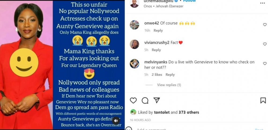Open viviancrushy2's profile avatar
This screenshot has height=130, width=268.
134,44
